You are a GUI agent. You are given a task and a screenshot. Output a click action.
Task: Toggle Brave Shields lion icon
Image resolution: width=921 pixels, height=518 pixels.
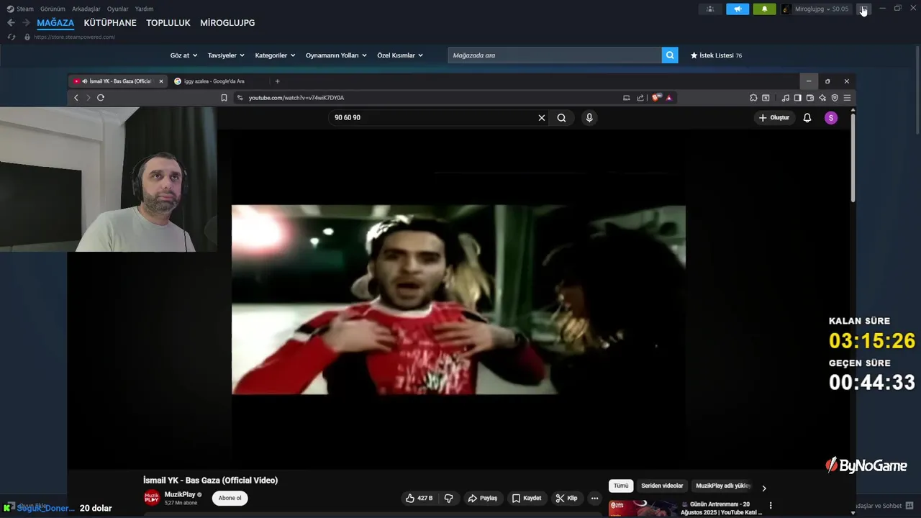point(655,98)
